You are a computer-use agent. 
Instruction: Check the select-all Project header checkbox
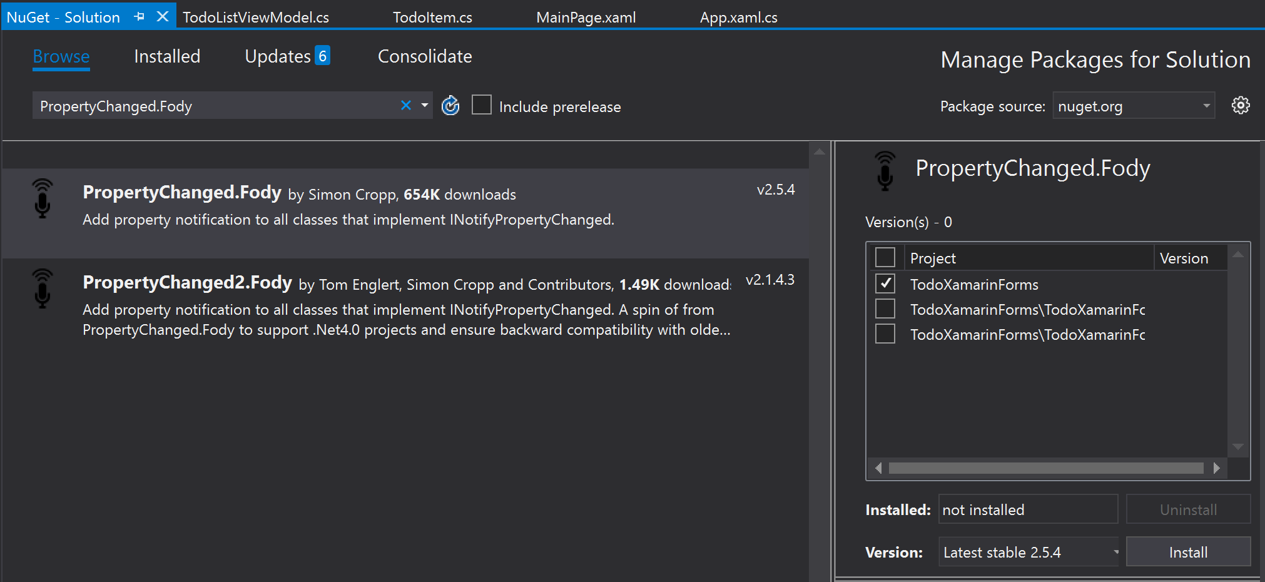pyautogui.click(x=885, y=257)
